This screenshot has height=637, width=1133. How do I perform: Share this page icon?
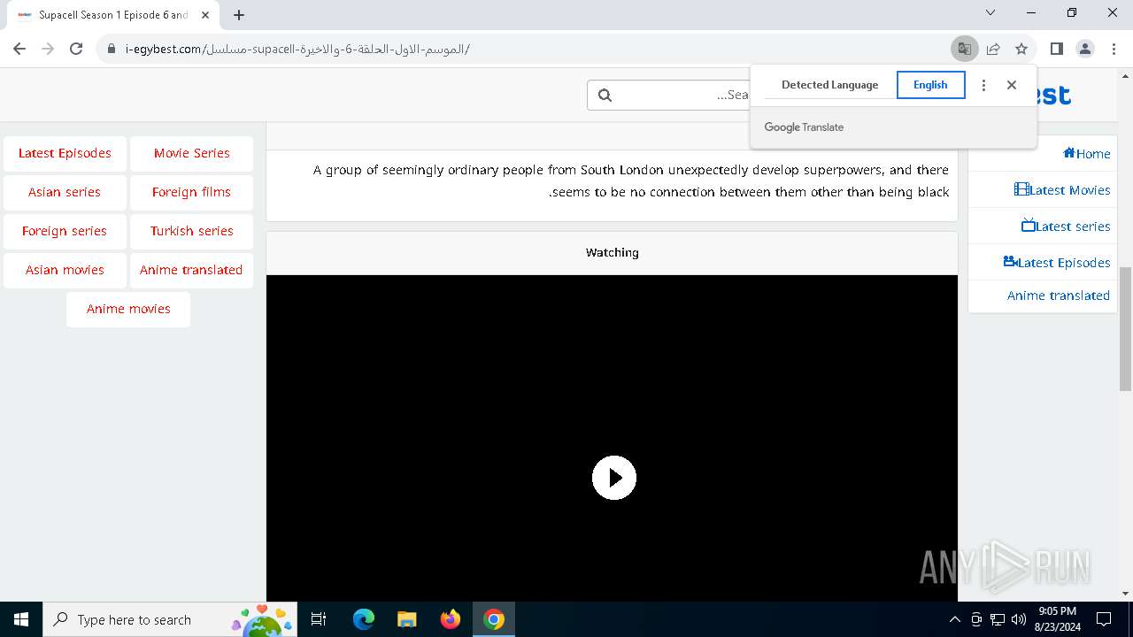993,49
